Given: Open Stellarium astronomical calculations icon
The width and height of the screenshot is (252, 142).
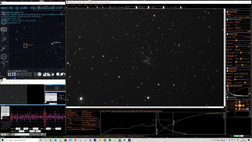Looking at the screenshot, I should pyautogui.click(x=4, y=57).
